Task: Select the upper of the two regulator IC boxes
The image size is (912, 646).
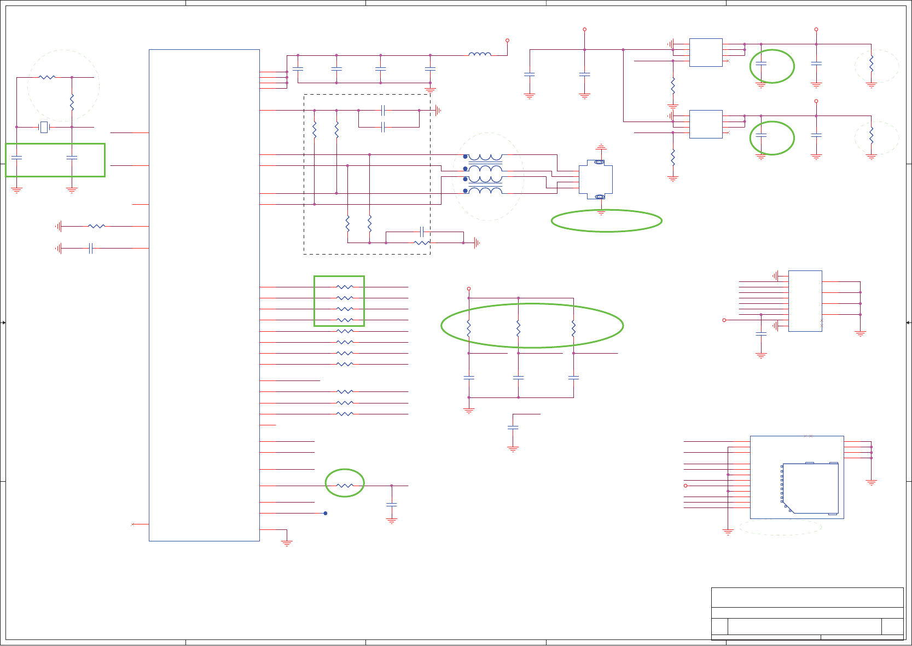Action: point(706,53)
